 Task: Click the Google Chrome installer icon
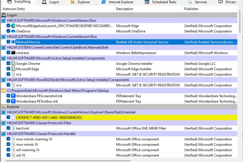[x=13, y=64]
